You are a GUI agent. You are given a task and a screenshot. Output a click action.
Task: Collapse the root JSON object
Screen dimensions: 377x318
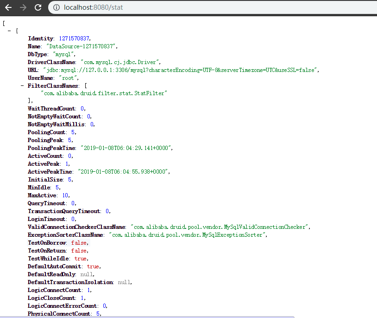pos(10,31)
